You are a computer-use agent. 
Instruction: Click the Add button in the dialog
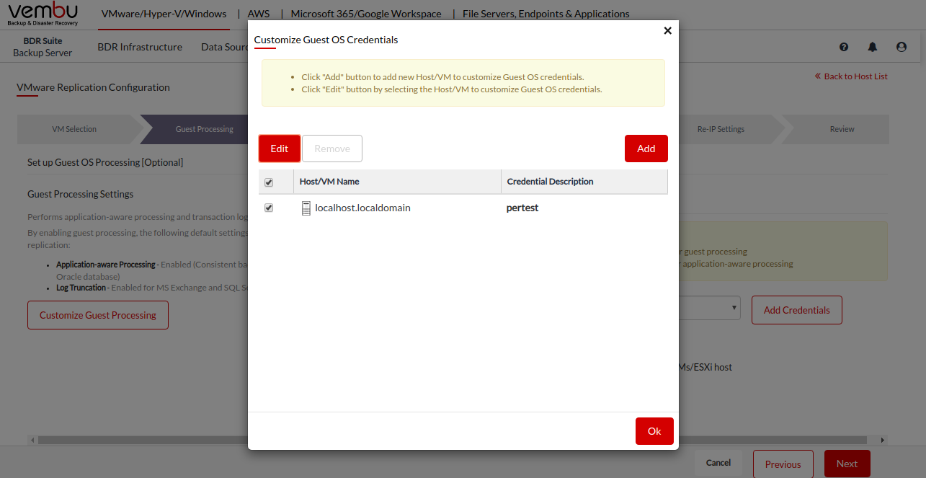[x=646, y=149]
